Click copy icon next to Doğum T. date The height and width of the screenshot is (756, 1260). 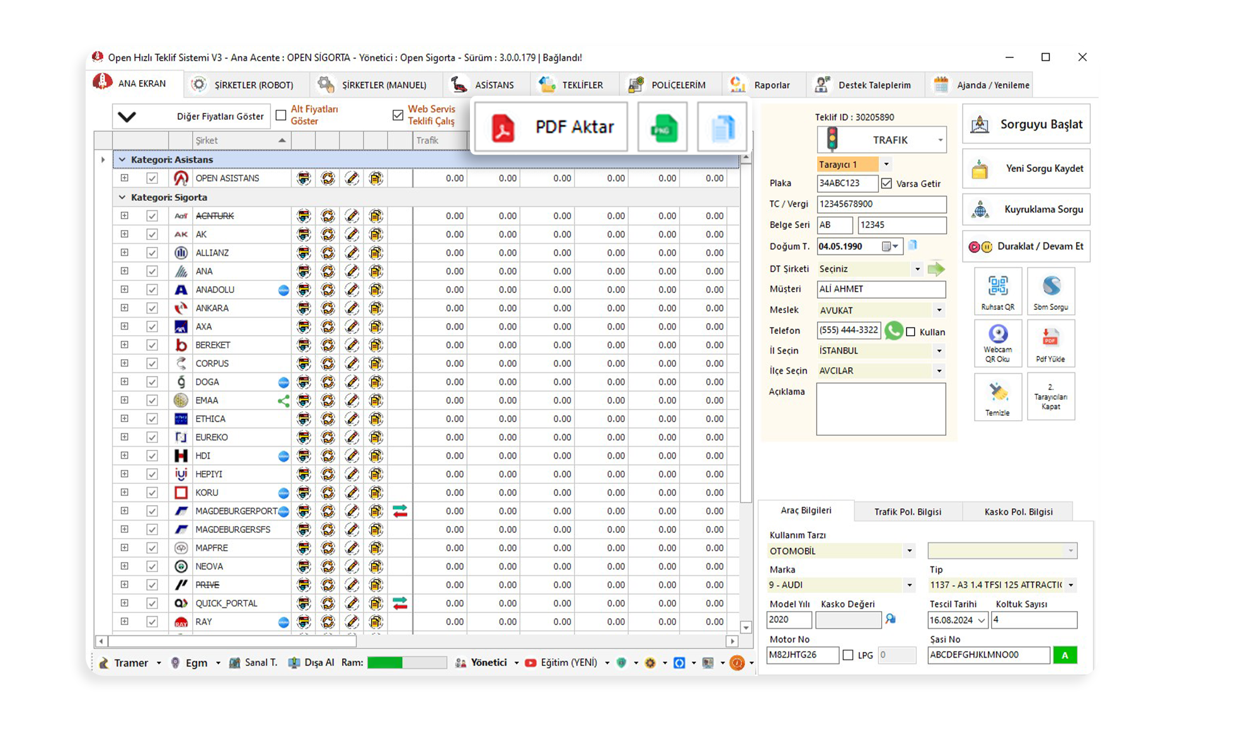tap(913, 245)
